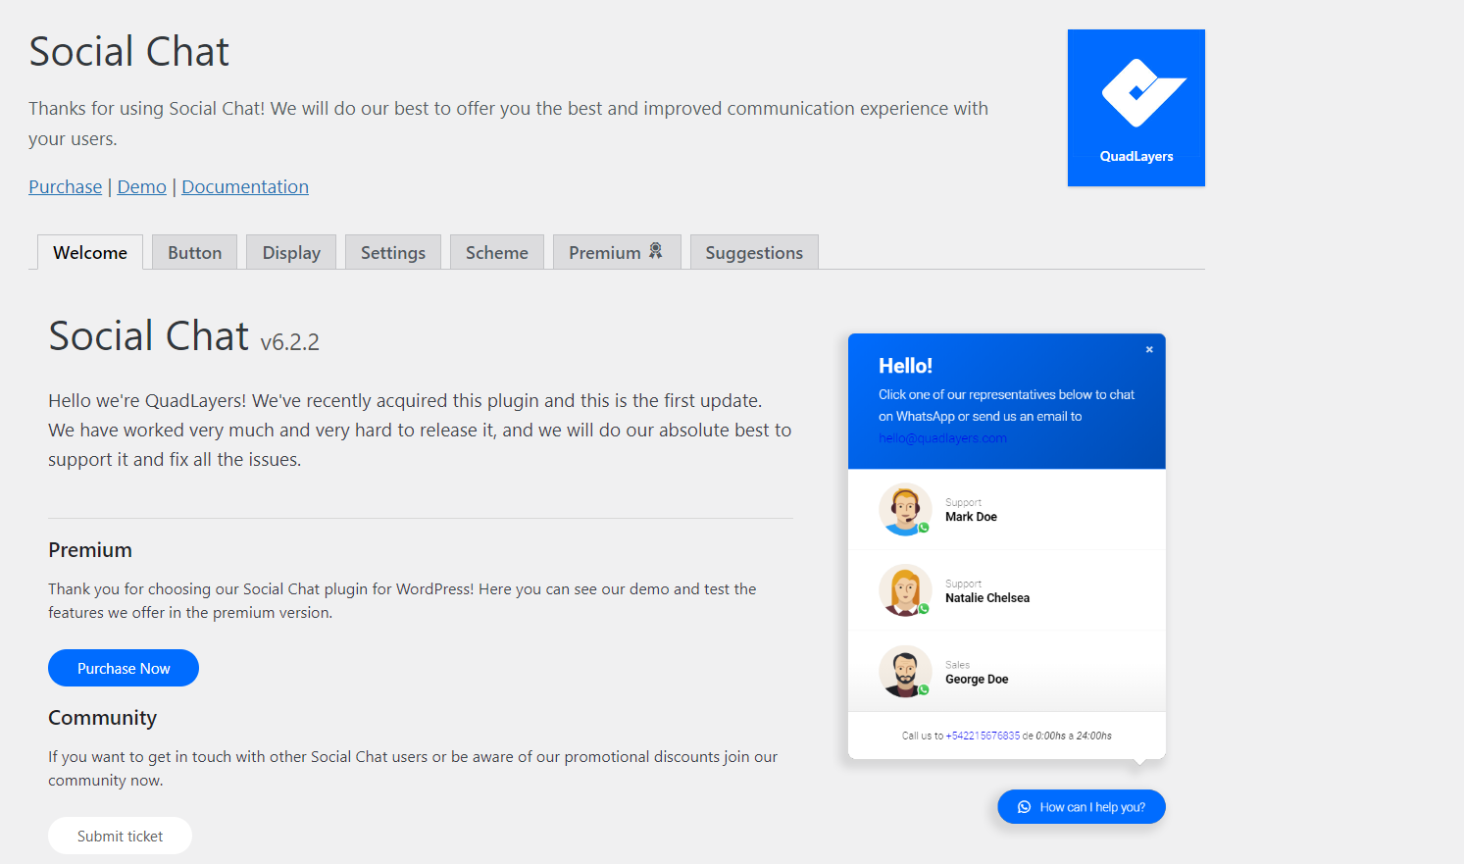Switch to the Display tab
This screenshot has height=864, width=1464.
point(291,252)
